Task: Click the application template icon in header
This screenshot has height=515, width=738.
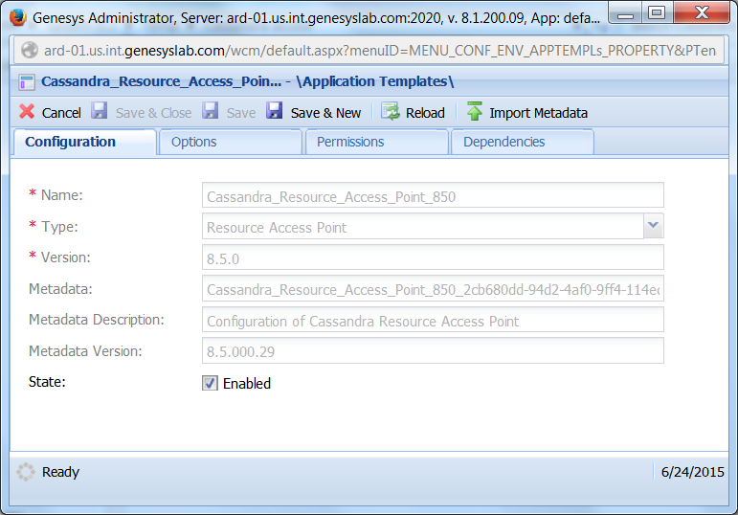Action: coord(27,82)
